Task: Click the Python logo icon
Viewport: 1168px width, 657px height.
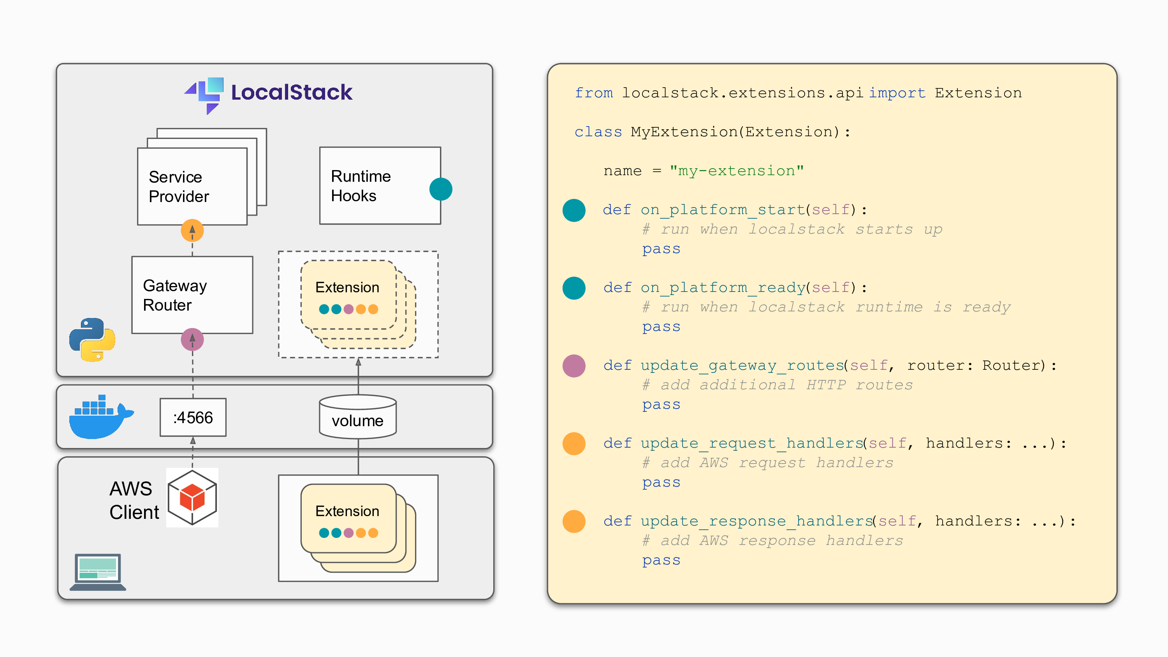Action: (x=93, y=340)
